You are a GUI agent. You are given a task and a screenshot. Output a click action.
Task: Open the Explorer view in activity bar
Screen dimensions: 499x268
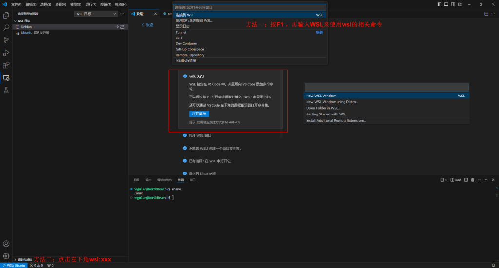pyautogui.click(x=6, y=15)
